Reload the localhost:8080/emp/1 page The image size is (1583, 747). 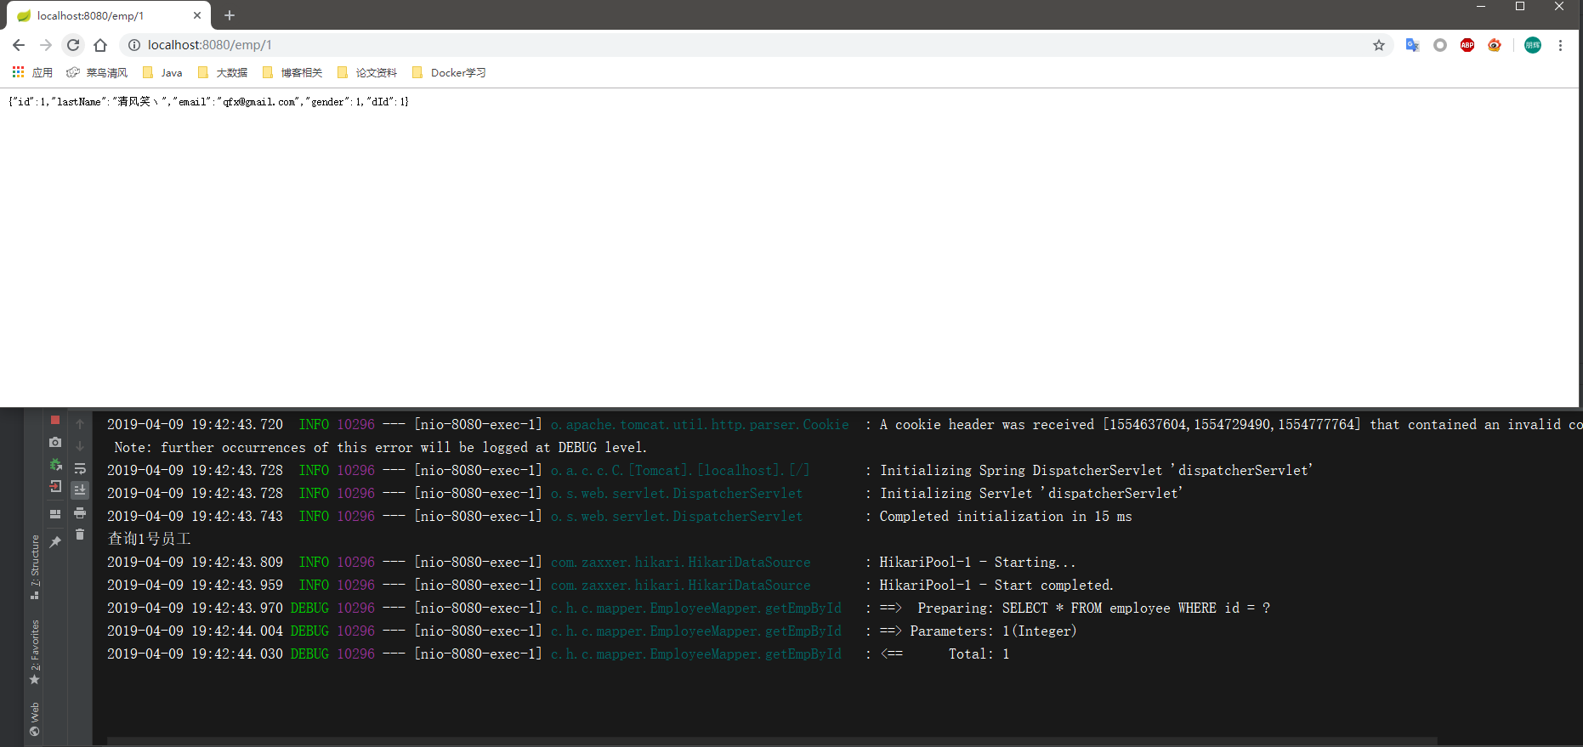click(x=73, y=45)
